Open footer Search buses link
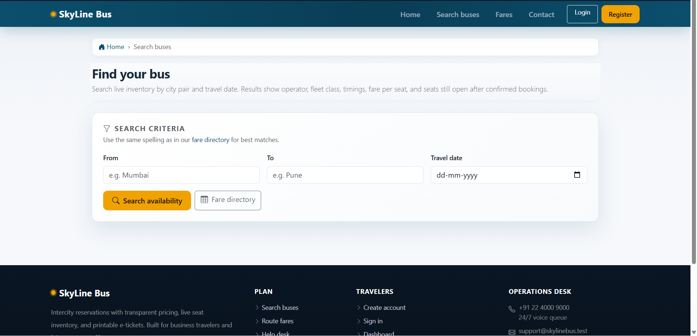The width and height of the screenshot is (697, 336). (x=280, y=308)
